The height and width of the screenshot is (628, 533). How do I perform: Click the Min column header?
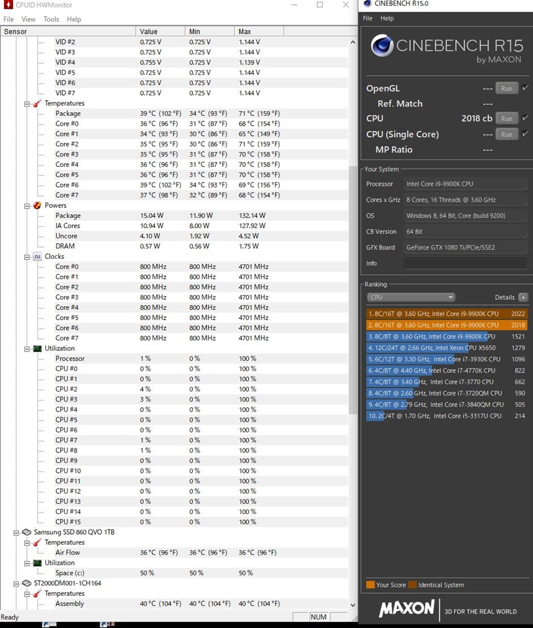click(210, 31)
